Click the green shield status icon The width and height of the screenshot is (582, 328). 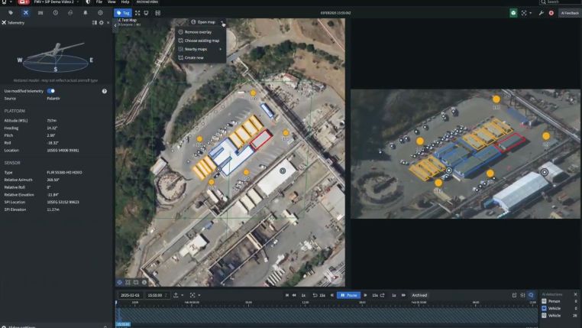[x=513, y=13]
